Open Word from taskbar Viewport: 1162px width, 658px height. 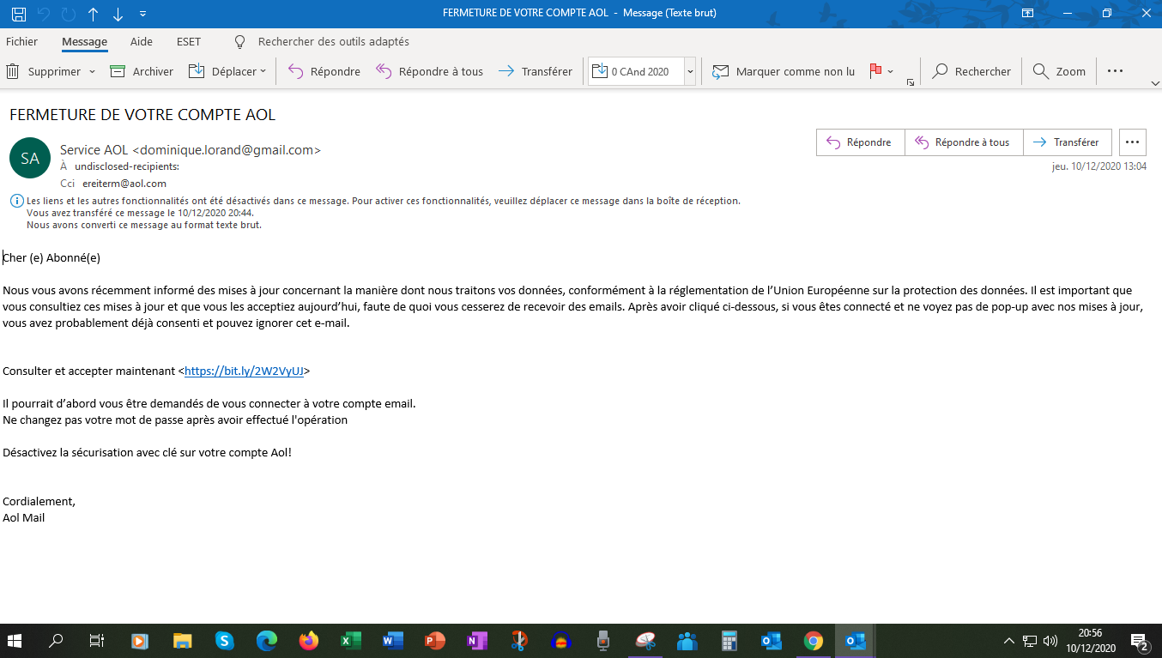(x=392, y=641)
